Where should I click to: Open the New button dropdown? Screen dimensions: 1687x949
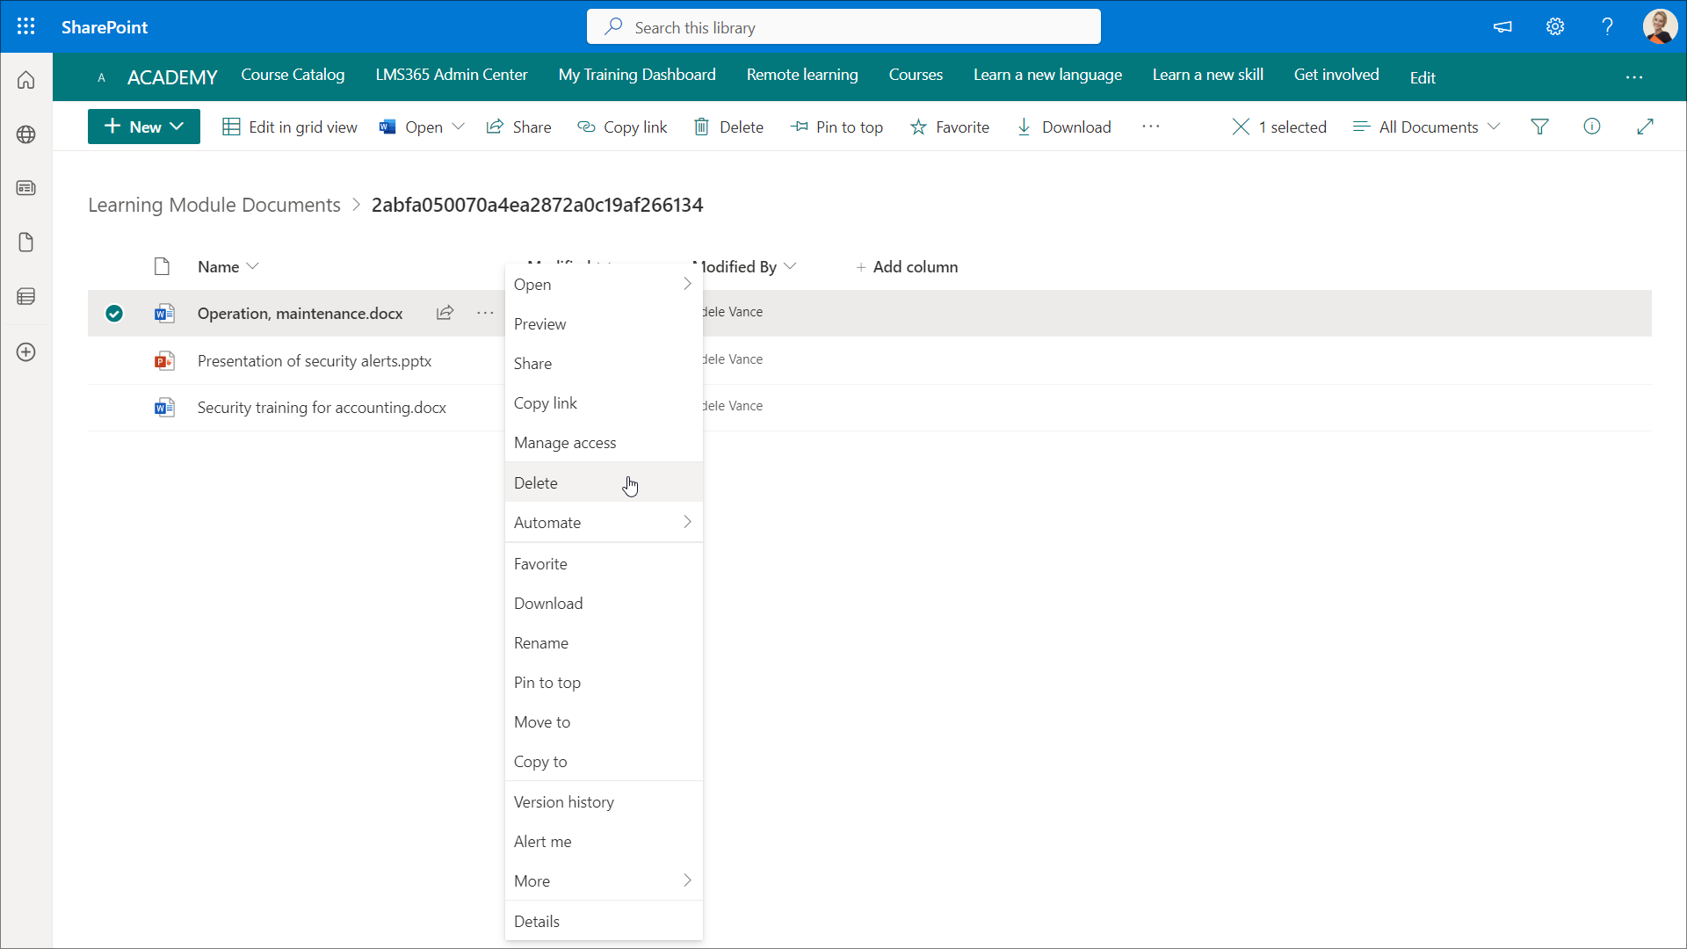(x=144, y=127)
